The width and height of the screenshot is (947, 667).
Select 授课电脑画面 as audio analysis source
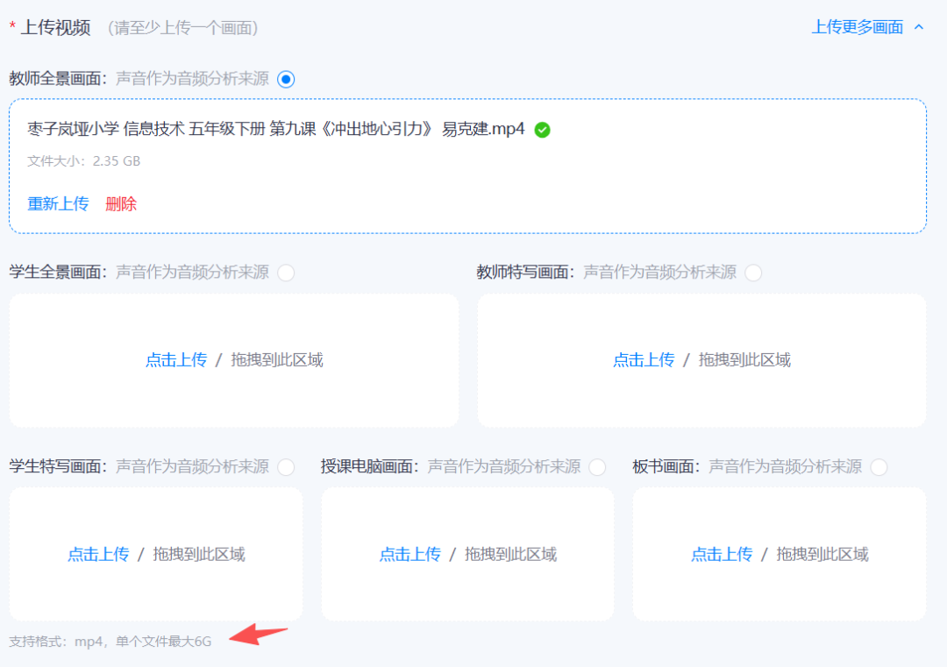[598, 467]
